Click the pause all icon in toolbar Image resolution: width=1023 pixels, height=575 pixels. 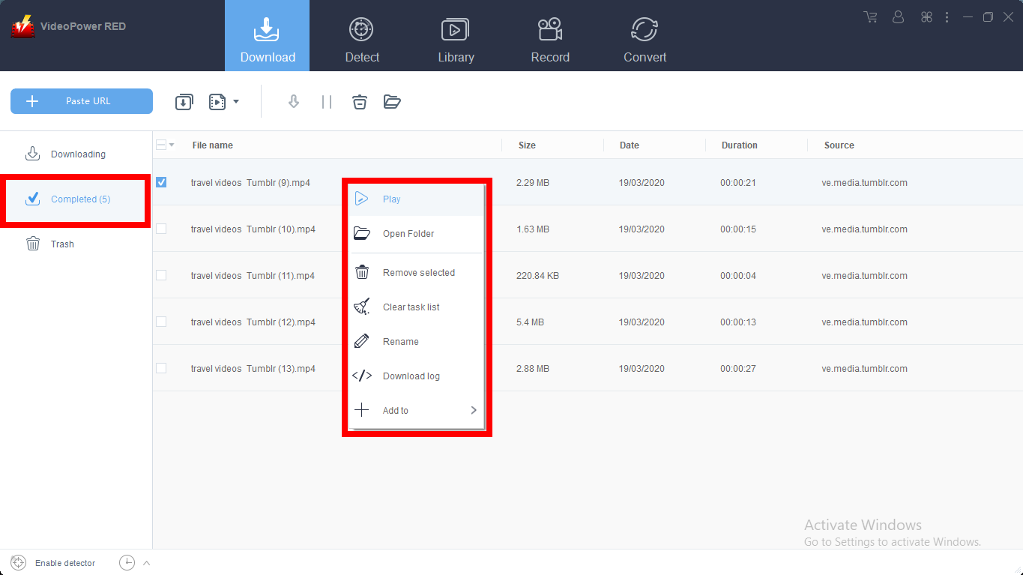(326, 102)
